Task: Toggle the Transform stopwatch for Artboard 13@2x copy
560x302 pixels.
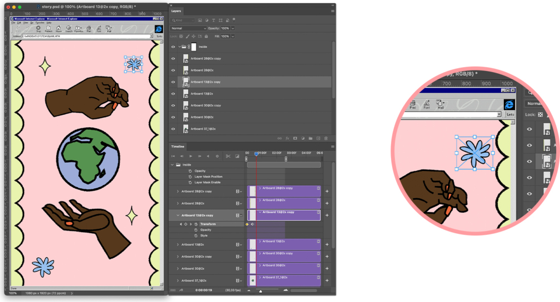Action: pyautogui.click(x=196, y=224)
